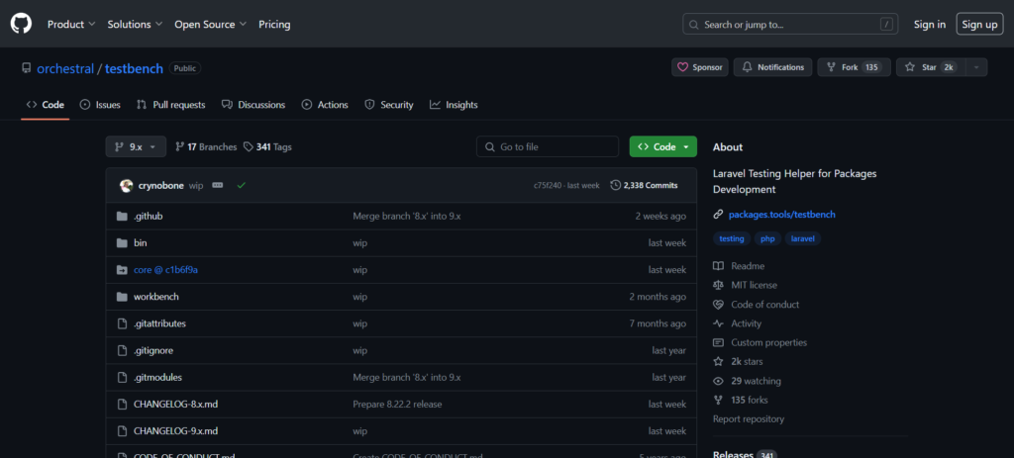1014x458 pixels.
Task: Switch to the Pull requests tab
Action: click(x=170, y=105)
